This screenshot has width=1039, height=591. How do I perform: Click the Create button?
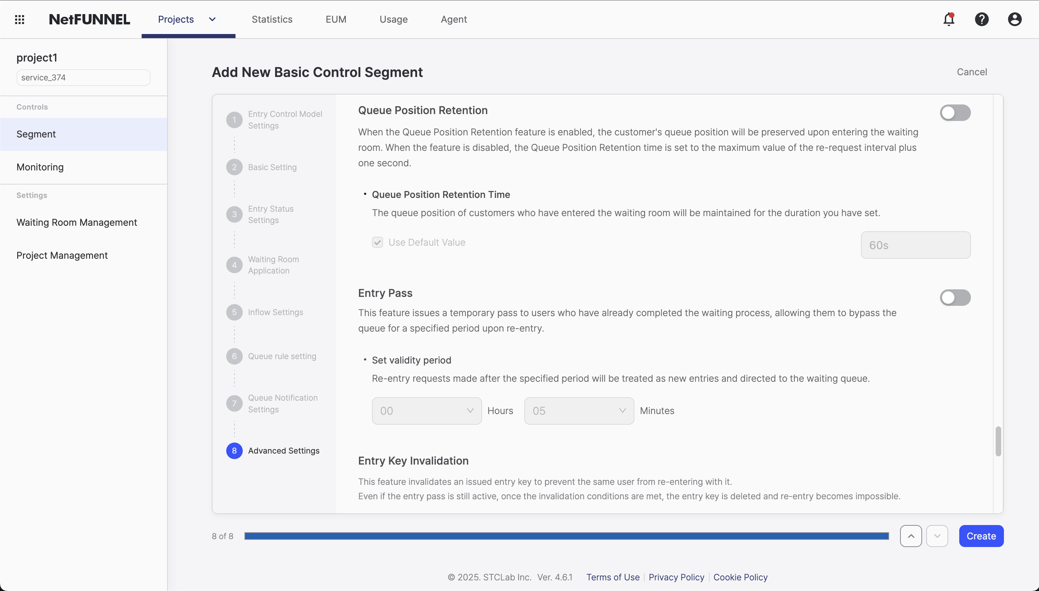(x=981, y=536)
